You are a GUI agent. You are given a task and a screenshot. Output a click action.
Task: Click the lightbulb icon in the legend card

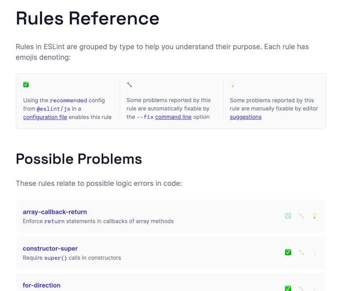[x=233, y=84]
